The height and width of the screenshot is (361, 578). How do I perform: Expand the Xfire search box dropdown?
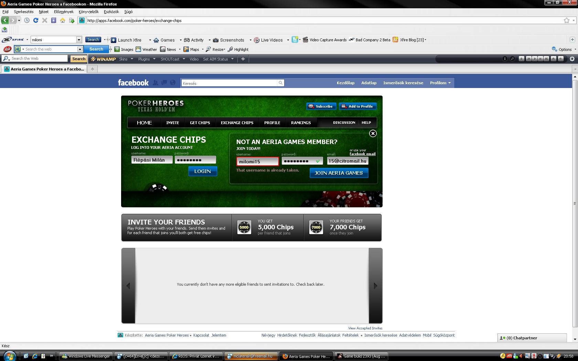click(x=79, y=40)
